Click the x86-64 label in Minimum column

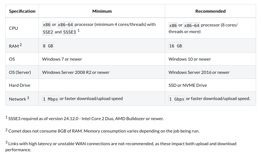[65, 25]
